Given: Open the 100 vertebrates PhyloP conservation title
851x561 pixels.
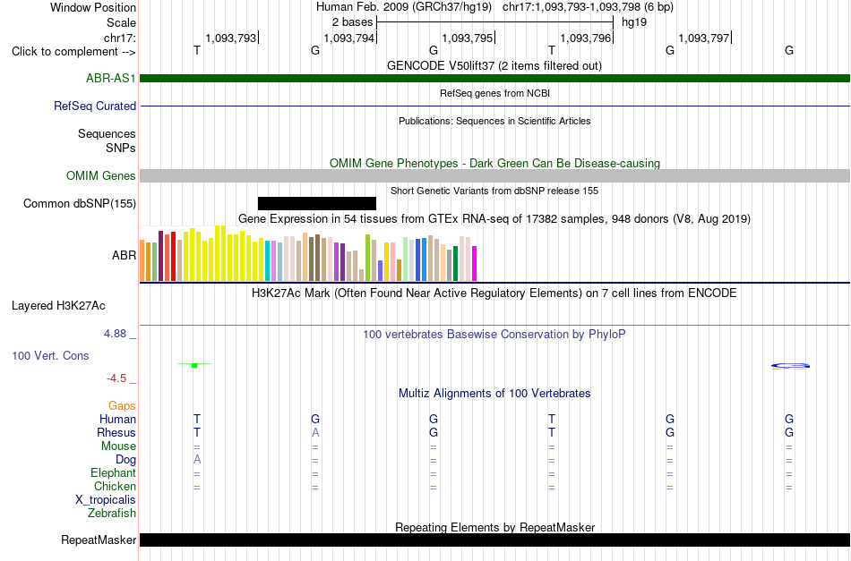Looking at the screenshot, I should pos(494,334).
